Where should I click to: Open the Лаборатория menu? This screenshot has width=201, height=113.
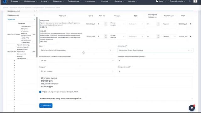coord(31,1)
